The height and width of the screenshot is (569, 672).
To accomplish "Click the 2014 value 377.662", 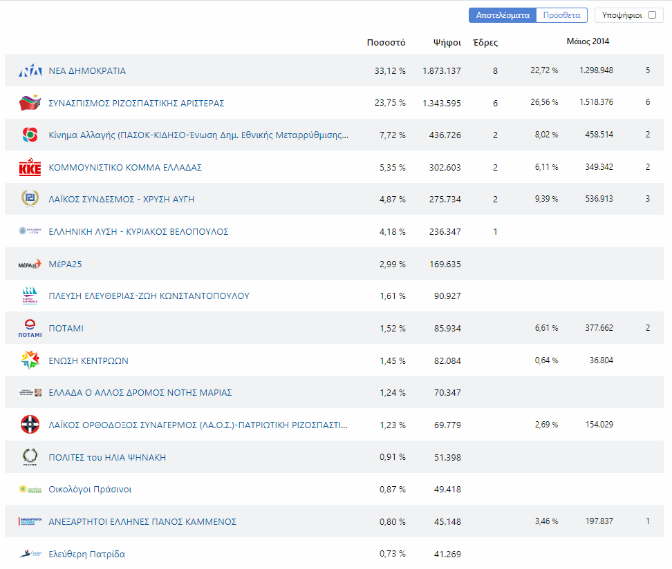I will (599, 327).
